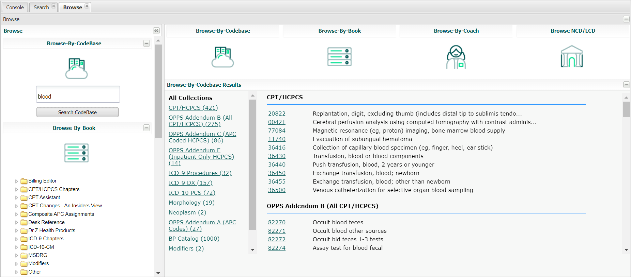Collapse the left Browse panel with double-arrow icon

(x=156, y=31)
